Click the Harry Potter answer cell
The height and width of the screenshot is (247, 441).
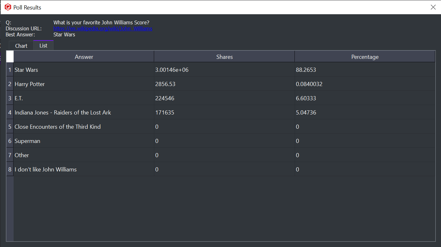click(x=84, y=84)
